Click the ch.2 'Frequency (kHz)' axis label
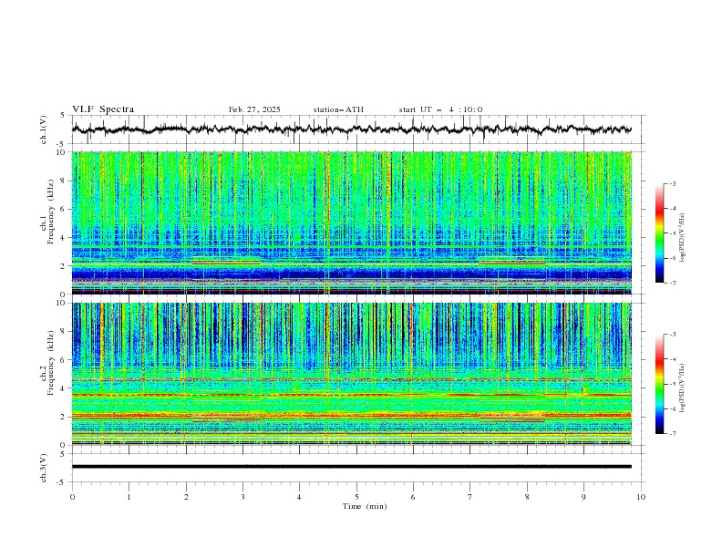 coord(50,363)
